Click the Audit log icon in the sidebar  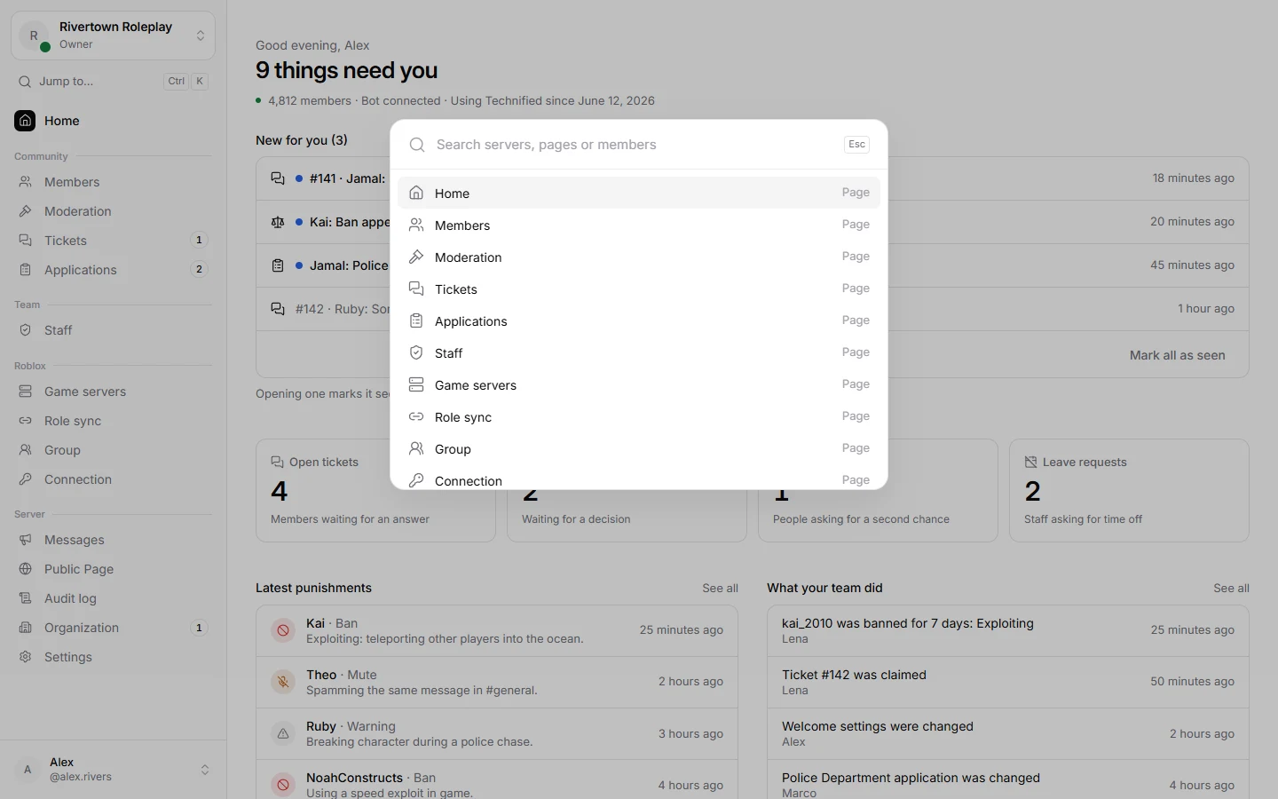coord(26,598)
